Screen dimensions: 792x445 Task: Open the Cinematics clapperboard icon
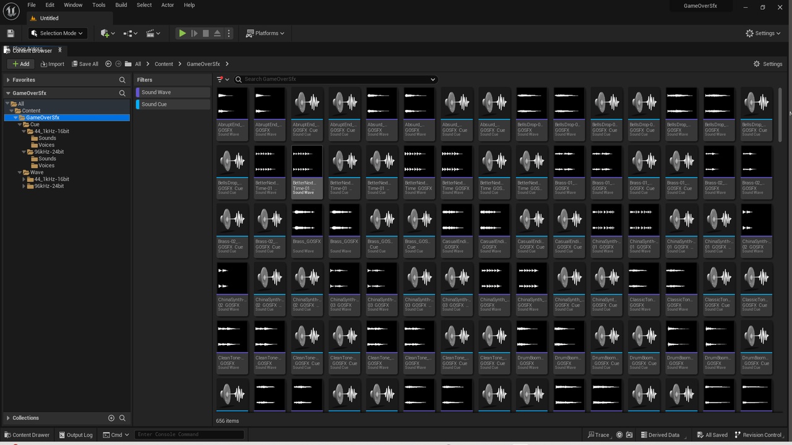152,33
